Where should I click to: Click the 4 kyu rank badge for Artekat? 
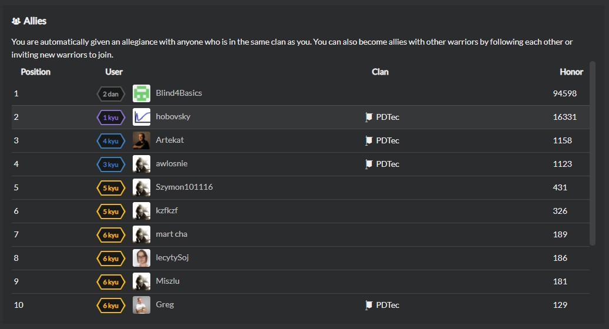(x=110, y=141)
